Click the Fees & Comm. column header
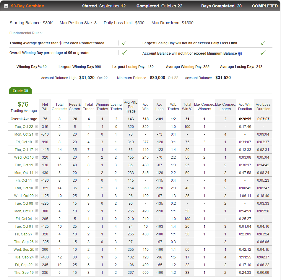The height and width of the screenshot is (280, 281). coord(75,107)
